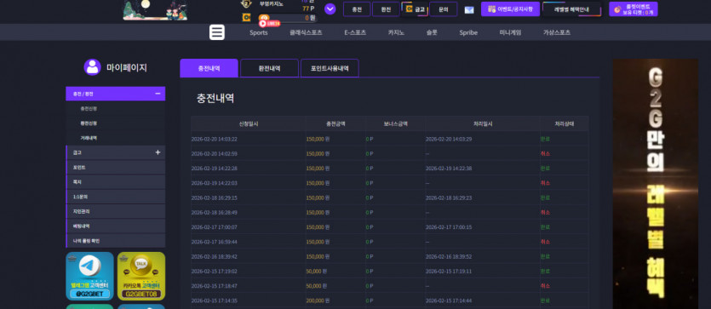Switch to the 포인트사용내역 tab
This screenshot has width=711, height=309.
[x=330, y=68]
